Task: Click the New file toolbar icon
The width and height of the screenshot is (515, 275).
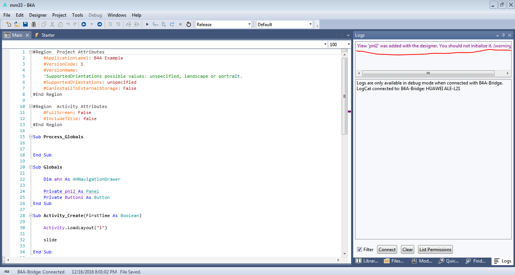Action: (x=8, y=24)
